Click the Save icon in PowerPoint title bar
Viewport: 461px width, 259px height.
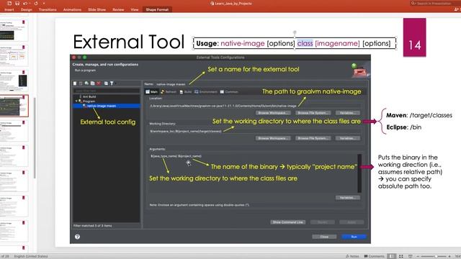point(17,3)
